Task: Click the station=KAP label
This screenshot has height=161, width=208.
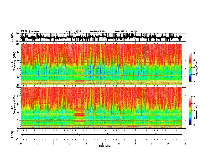Action: 97,32
